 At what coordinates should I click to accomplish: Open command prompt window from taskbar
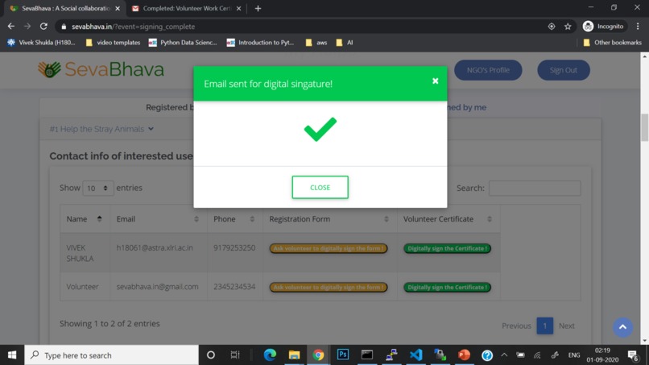click(x=367, y=355)
